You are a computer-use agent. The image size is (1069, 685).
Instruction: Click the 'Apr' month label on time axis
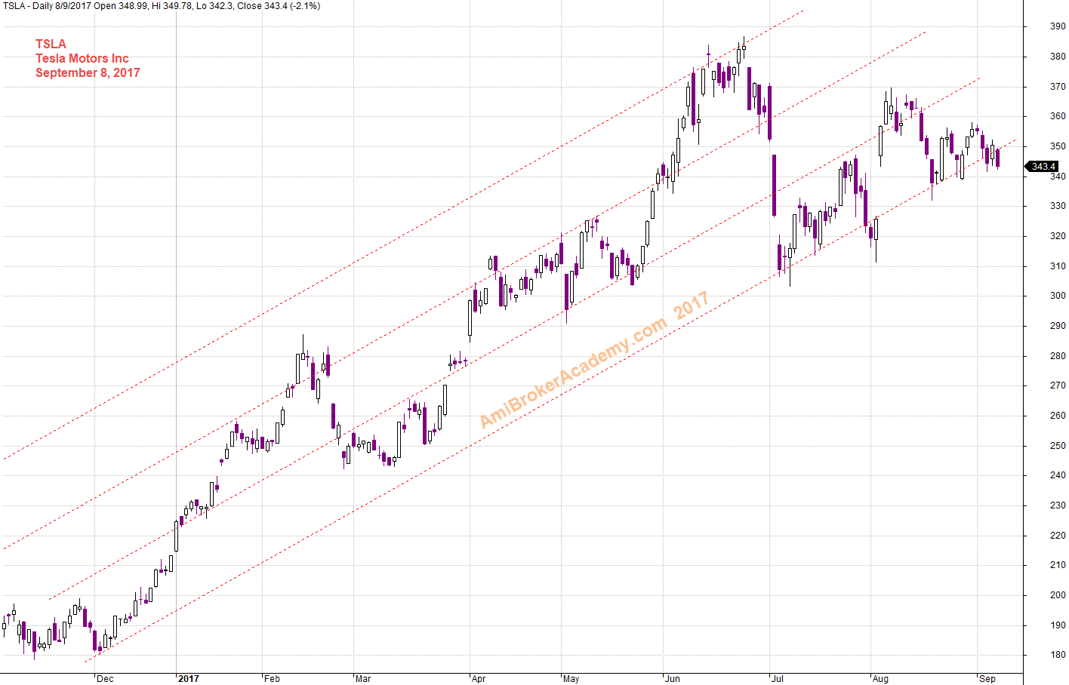(x=479, y=679)
